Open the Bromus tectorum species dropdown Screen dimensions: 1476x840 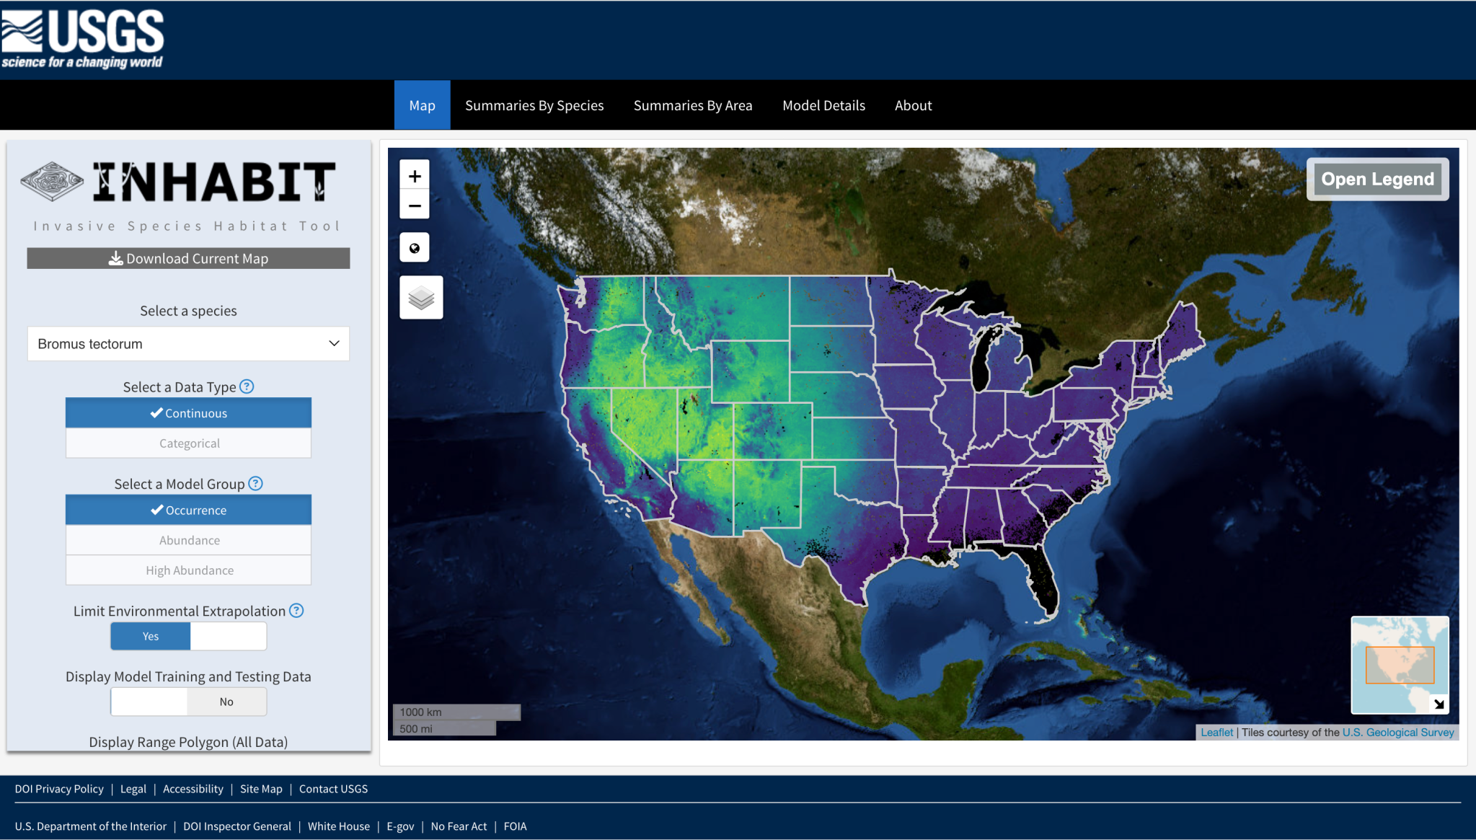click(x=188, y=344)
